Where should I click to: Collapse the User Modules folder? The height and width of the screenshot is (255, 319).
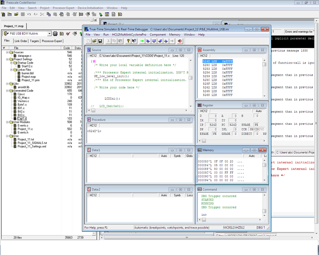pos(8,122)
